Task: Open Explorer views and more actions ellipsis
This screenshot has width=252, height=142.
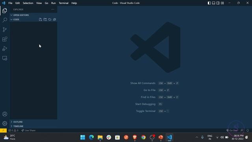Action: click(53, 9)
